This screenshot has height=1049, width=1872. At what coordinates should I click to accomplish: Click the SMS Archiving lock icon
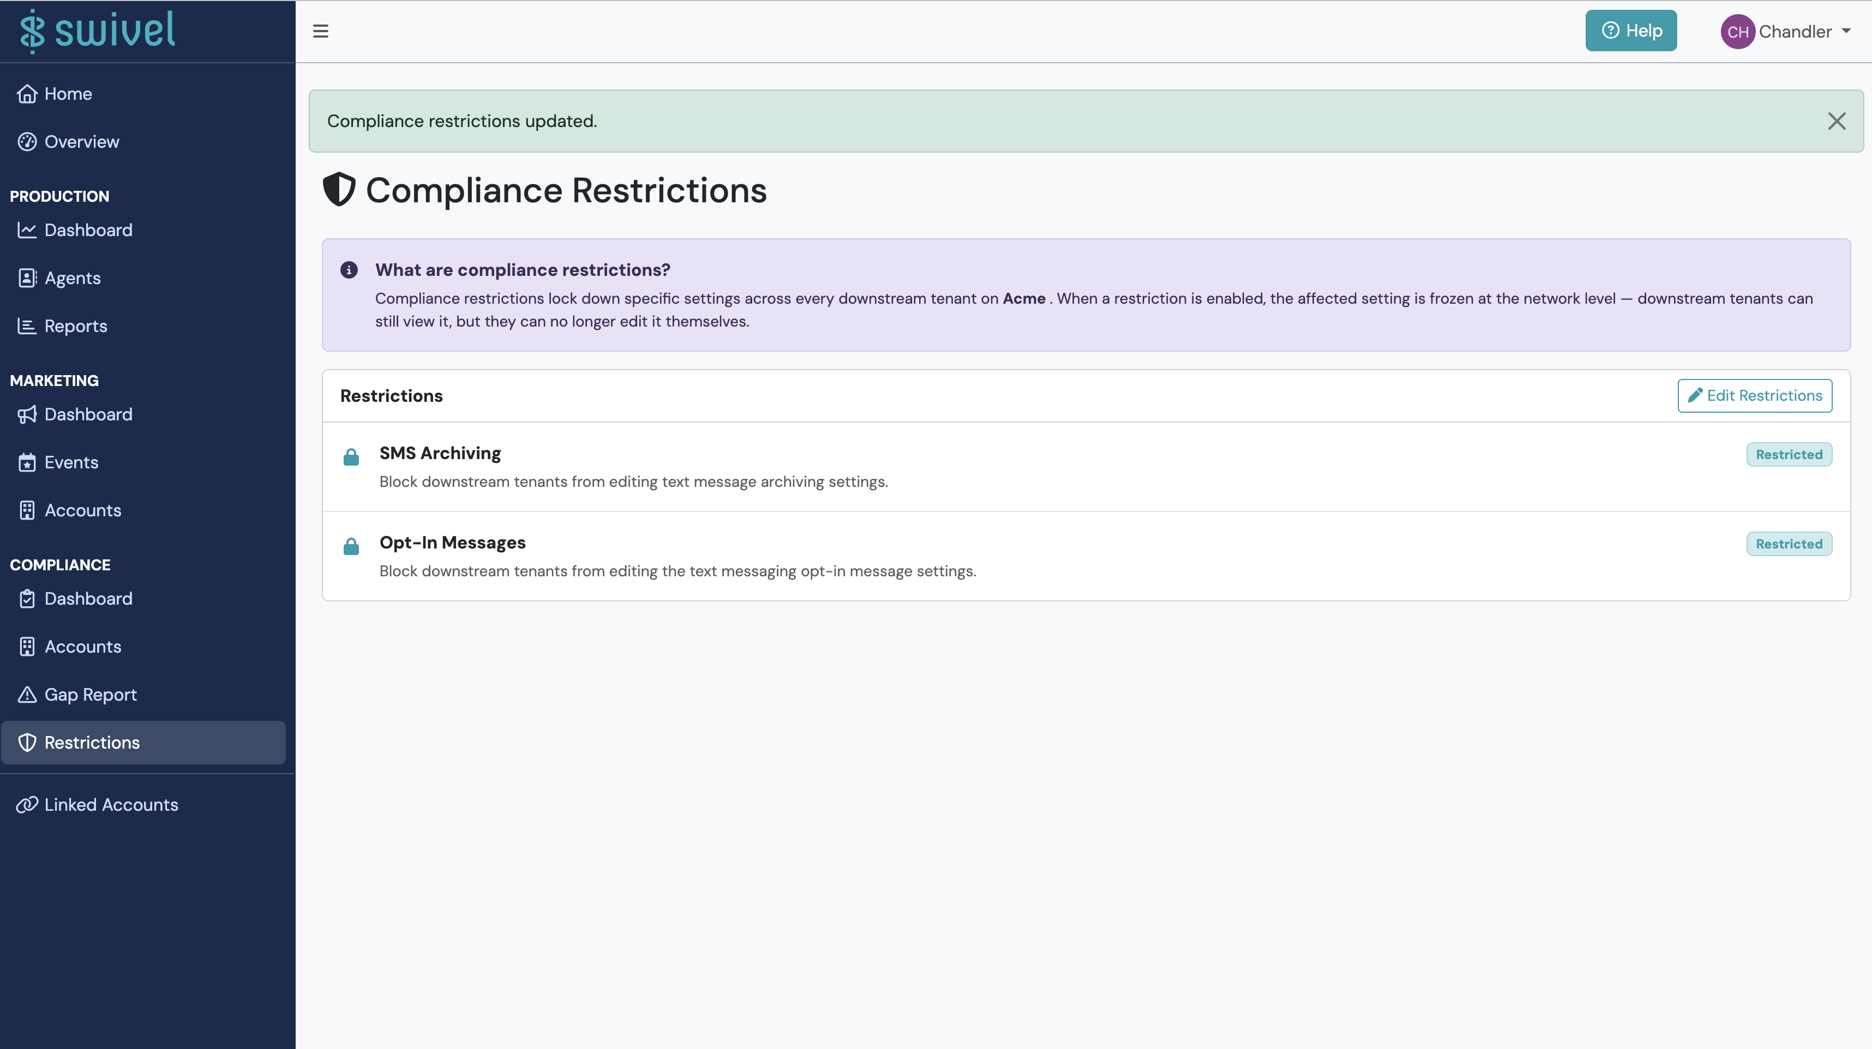point(351,457)
